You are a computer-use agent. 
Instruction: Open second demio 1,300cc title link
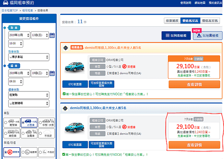(98, 108)
